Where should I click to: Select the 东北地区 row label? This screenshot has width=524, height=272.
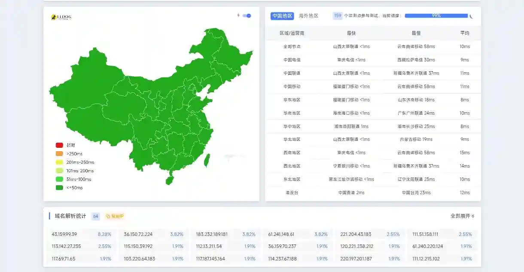292,179
